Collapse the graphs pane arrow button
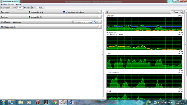This screenshot has width=187, height=105. (x=108, y=12)
